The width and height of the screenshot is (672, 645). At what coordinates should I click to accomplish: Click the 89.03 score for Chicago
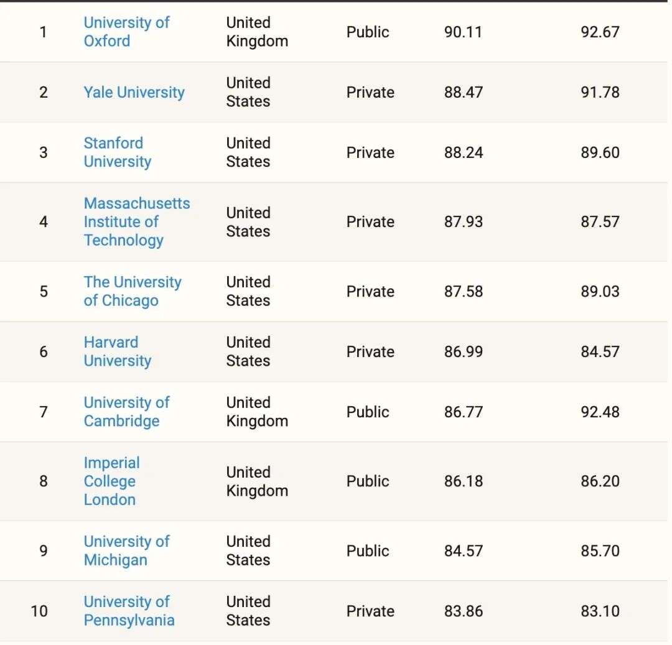tap(600, 291)
